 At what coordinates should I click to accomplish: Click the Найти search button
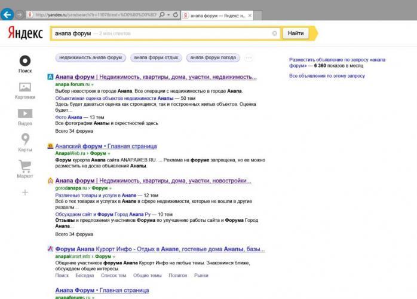pyautogui.click(x=296, y=33)
